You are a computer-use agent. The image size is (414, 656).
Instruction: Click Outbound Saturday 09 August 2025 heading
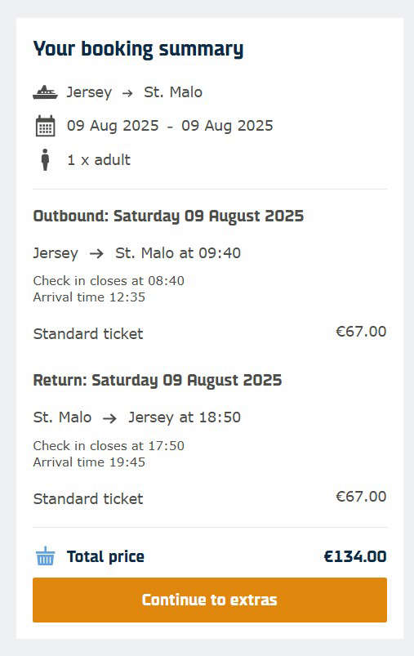tap(168, 216)
